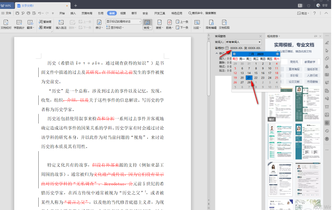Open the 字数统计 word count tool

coord(18,22)
